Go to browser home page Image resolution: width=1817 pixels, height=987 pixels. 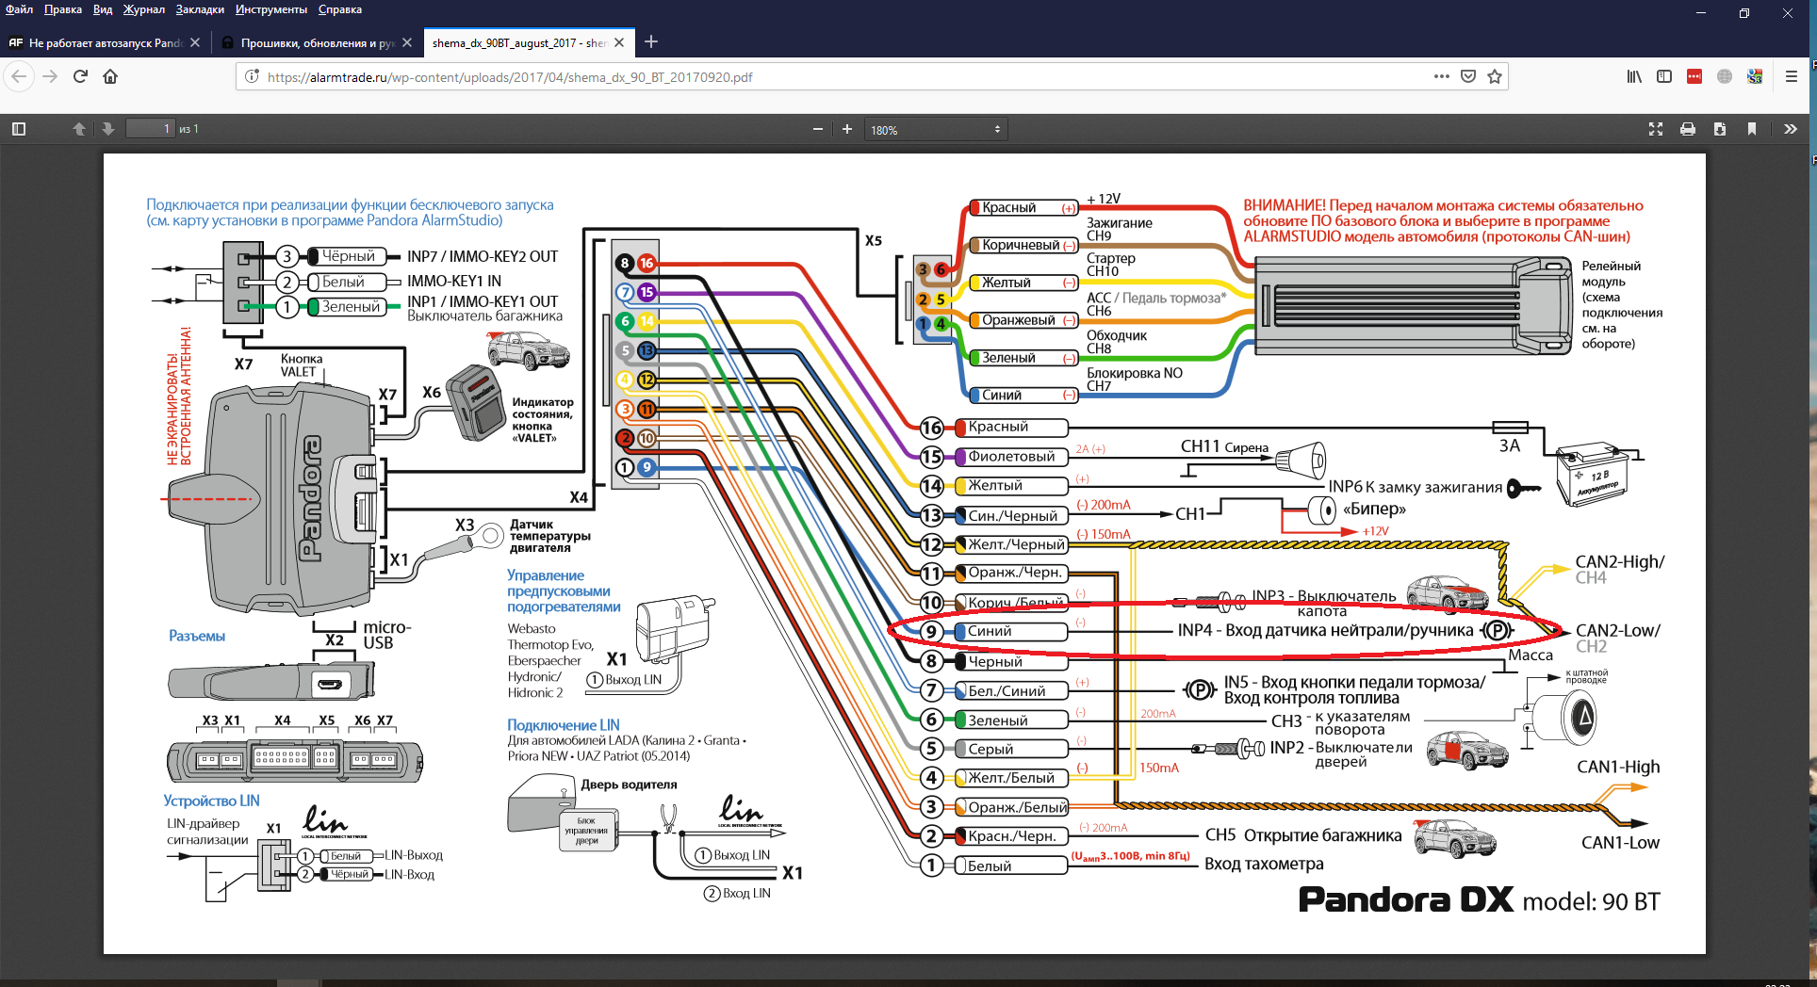110,76
